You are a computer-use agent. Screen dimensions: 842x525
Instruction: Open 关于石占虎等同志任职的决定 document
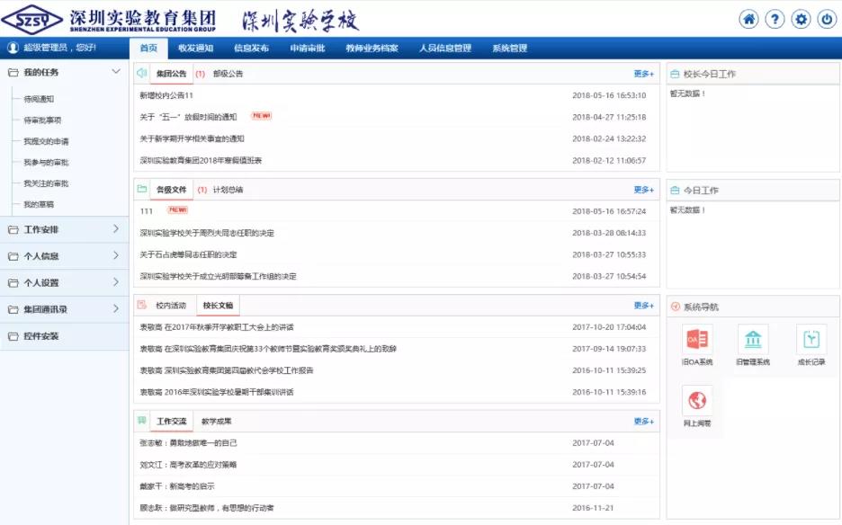189,255
